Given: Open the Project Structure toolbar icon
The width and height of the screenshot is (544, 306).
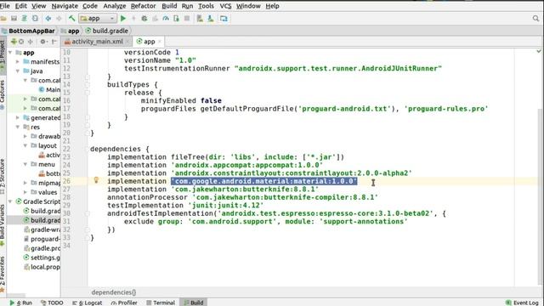Looking at the screenshot, I should [x=224, y=19].
